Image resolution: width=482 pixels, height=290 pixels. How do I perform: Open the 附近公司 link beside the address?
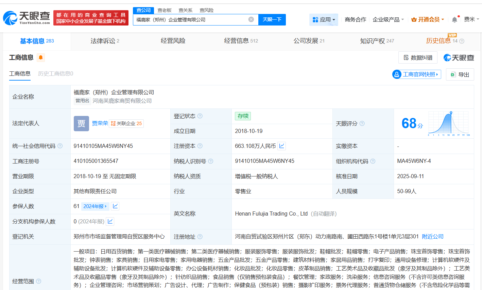(x=432, y=237)
